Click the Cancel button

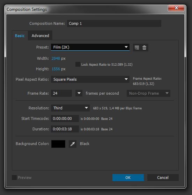point(163,178)
